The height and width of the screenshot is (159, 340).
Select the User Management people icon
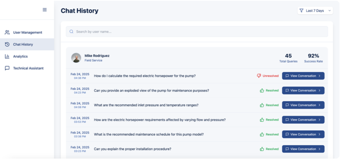(x=7, y=32)
